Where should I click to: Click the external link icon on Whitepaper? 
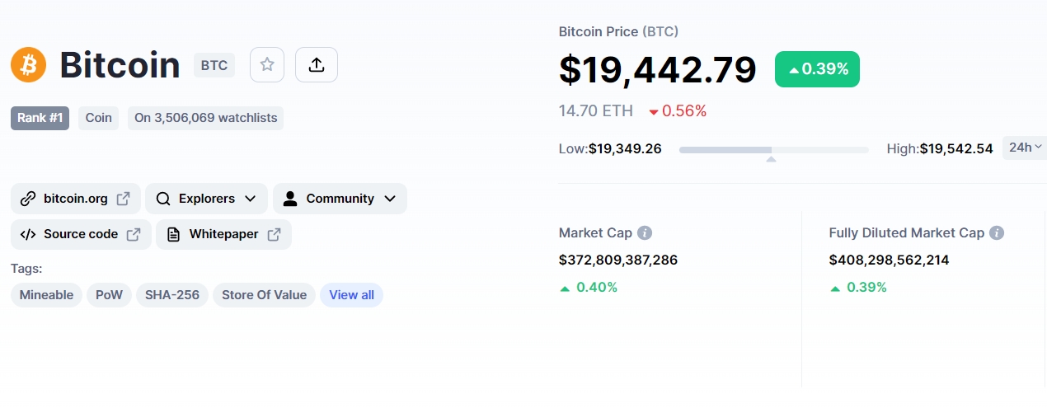coord(275,234)
